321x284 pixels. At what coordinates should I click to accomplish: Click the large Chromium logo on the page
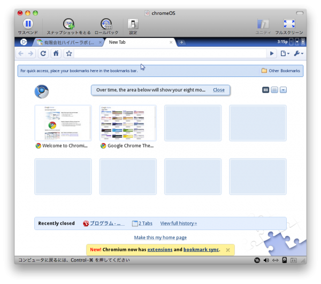tap(42, 91)
